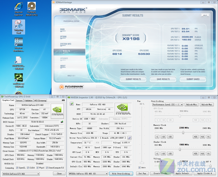Toggle CUDA checkbox in GPU-Z

click(28, 168)
